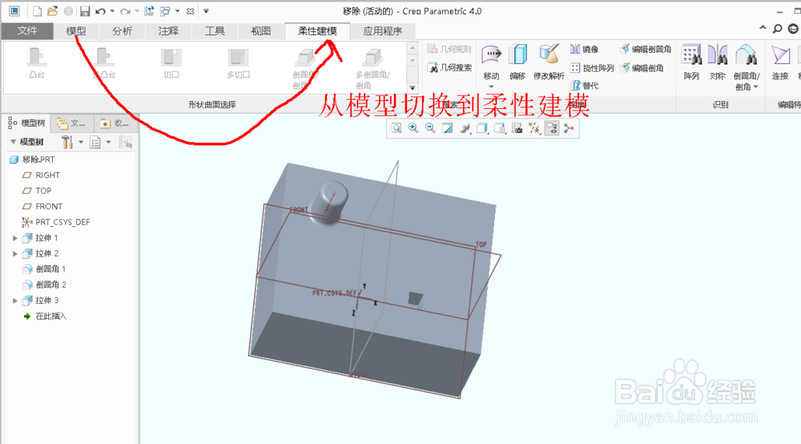Screen dimensions: 801x444
Task: Switch to the 分析 tab
Action: [122, 31]
